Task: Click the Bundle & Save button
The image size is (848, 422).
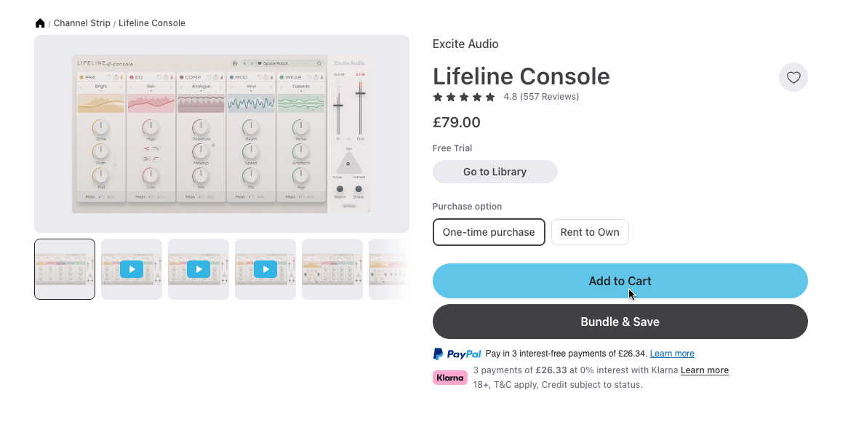Action: point(620,322)
